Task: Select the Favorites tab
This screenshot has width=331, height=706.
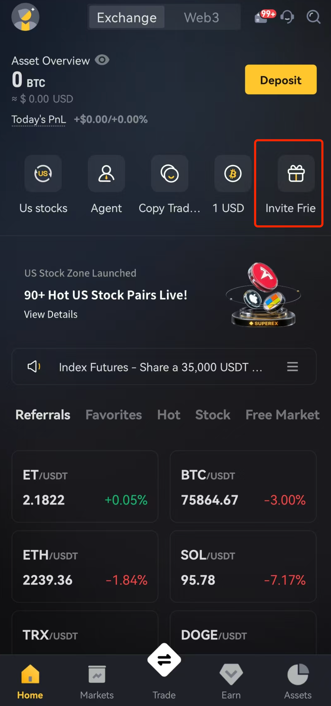Action: click(x=114, y=415)
